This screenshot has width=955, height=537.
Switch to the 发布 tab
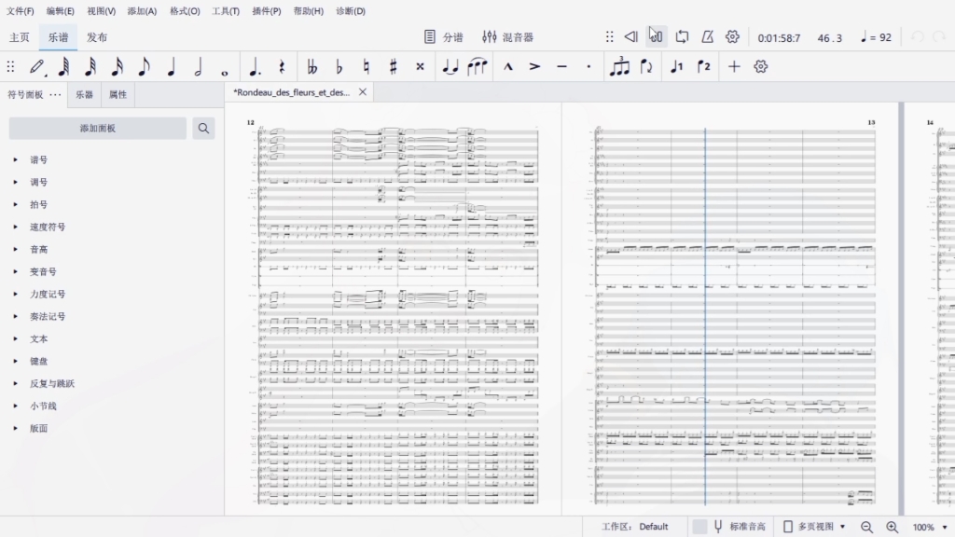(97, 37)
